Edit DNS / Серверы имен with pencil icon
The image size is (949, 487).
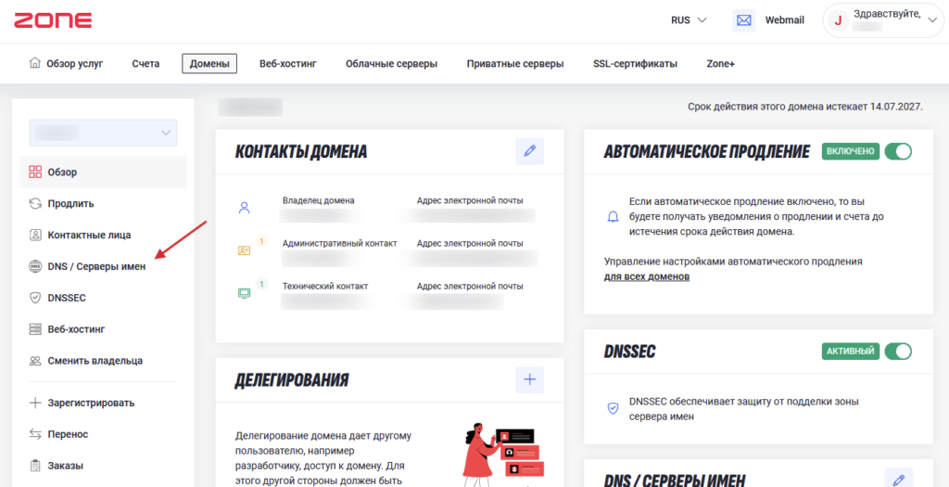[x=898, y=479]
